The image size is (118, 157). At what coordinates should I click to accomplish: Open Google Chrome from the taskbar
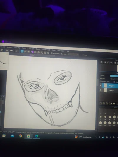pos(20,136)
